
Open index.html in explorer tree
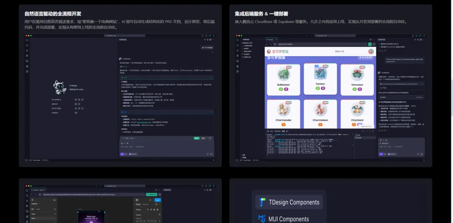point(247,51)
